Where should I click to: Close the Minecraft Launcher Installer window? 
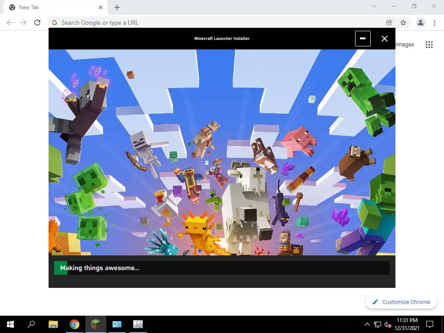(384, 39)
